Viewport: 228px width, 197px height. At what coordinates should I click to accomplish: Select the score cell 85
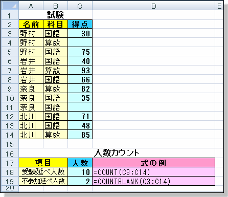tap(80, 135)
